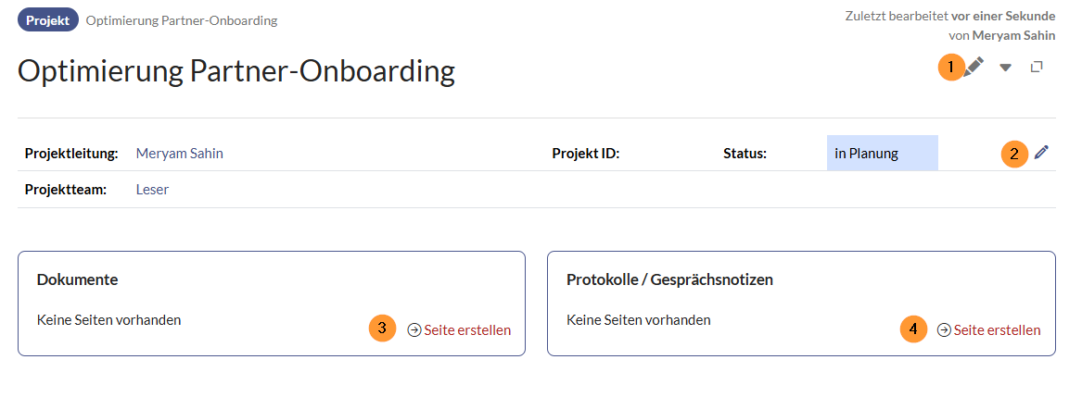Click the blue pencil to edit project properties
The image size is (1082, 397).
click(x=1041, y=153)
